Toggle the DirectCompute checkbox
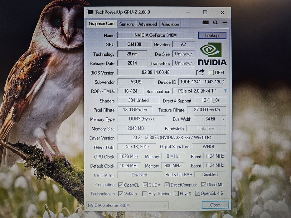291x218 pixels. click(167, 185)
